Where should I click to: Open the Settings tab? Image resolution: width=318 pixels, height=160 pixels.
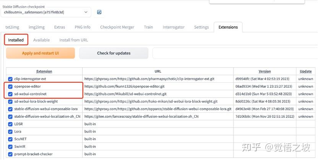(201, 27)
